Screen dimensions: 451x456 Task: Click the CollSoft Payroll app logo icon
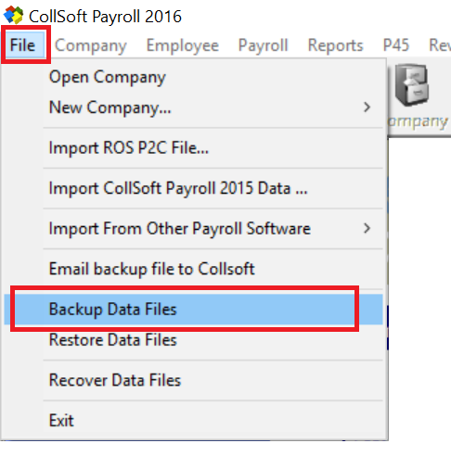point(13,16)
